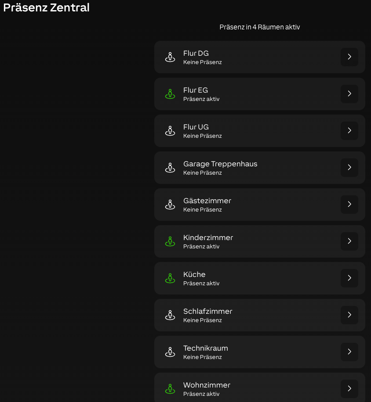Expand the Garage Treppenhaus chevron
The height and width of the screenshot is (402, 371).
point(349,168)
